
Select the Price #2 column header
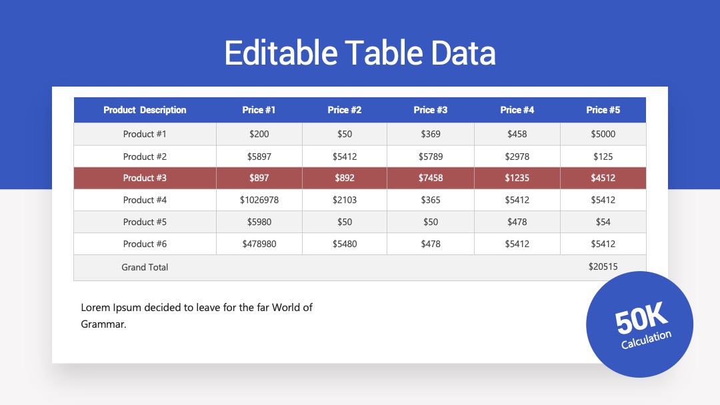click(345, 110)
